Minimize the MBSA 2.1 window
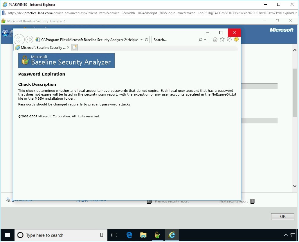 point(264,21)
